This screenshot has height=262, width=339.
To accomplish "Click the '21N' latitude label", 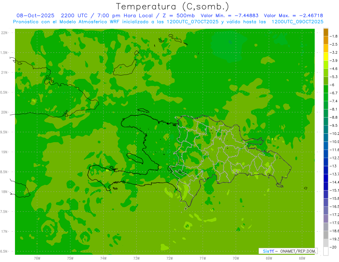I will tap(4, 73).
